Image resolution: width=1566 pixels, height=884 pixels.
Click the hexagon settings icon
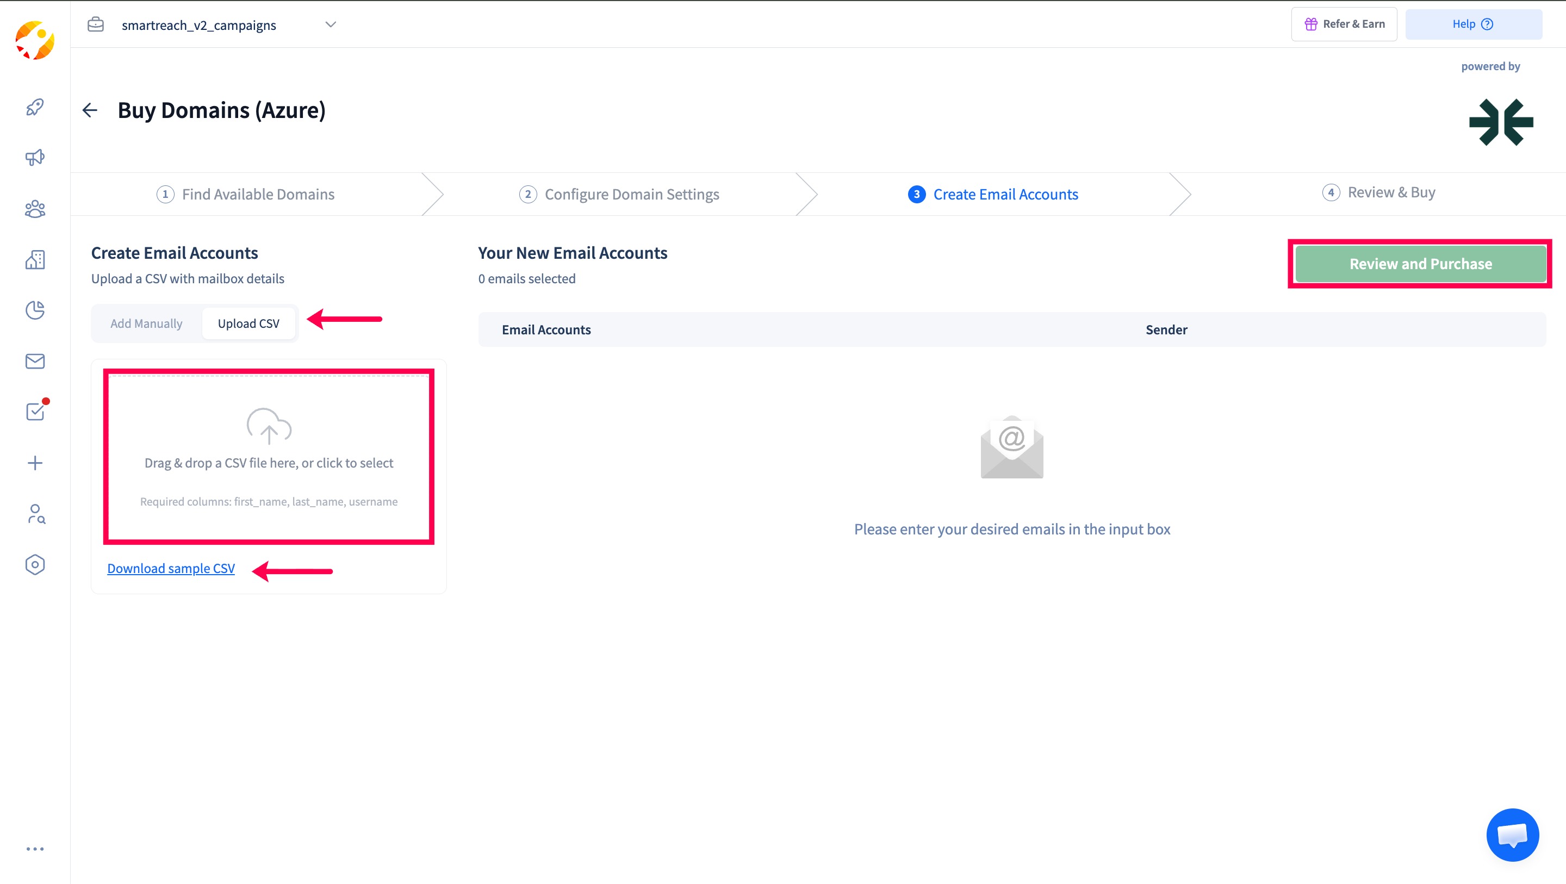tap(35, 564)
